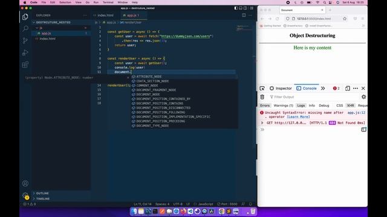Open the Terminal menu in the menu bar

point(108,2)
